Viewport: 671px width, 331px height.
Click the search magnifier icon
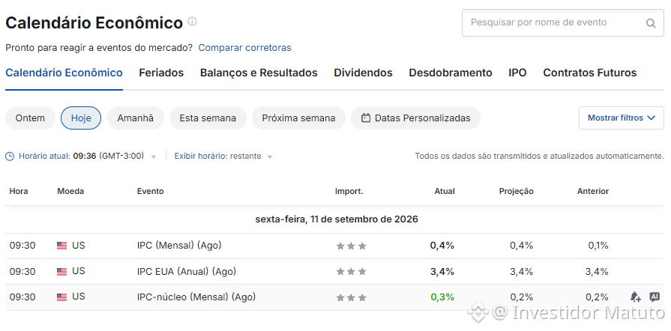coord(651,23)
